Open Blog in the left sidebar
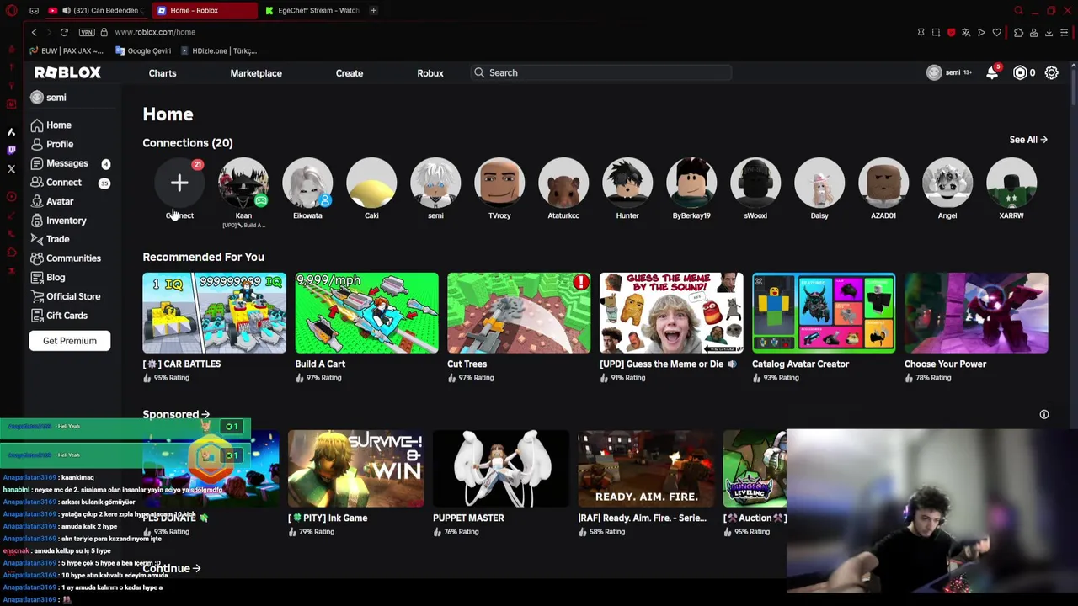 click(x=56, y=277)
